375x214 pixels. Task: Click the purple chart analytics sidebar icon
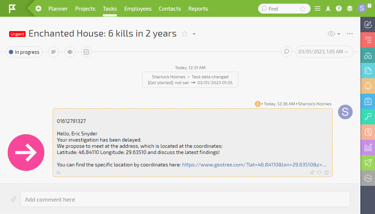pos(368,147)
